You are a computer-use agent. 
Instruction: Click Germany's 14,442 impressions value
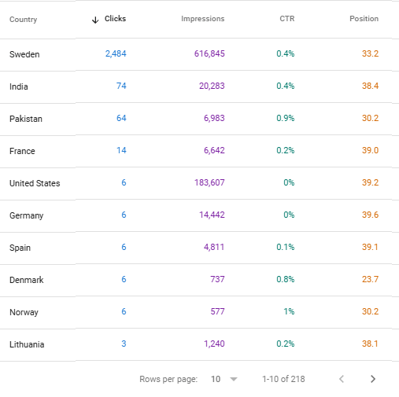pos(212,215)
